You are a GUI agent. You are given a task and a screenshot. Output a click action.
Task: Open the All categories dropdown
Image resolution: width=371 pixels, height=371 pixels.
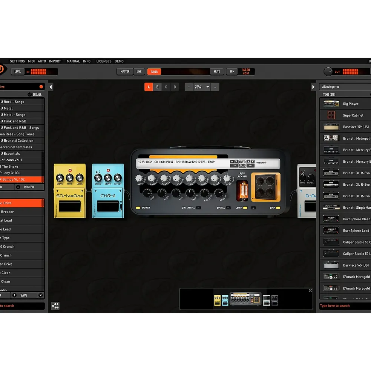click(345, 87)
